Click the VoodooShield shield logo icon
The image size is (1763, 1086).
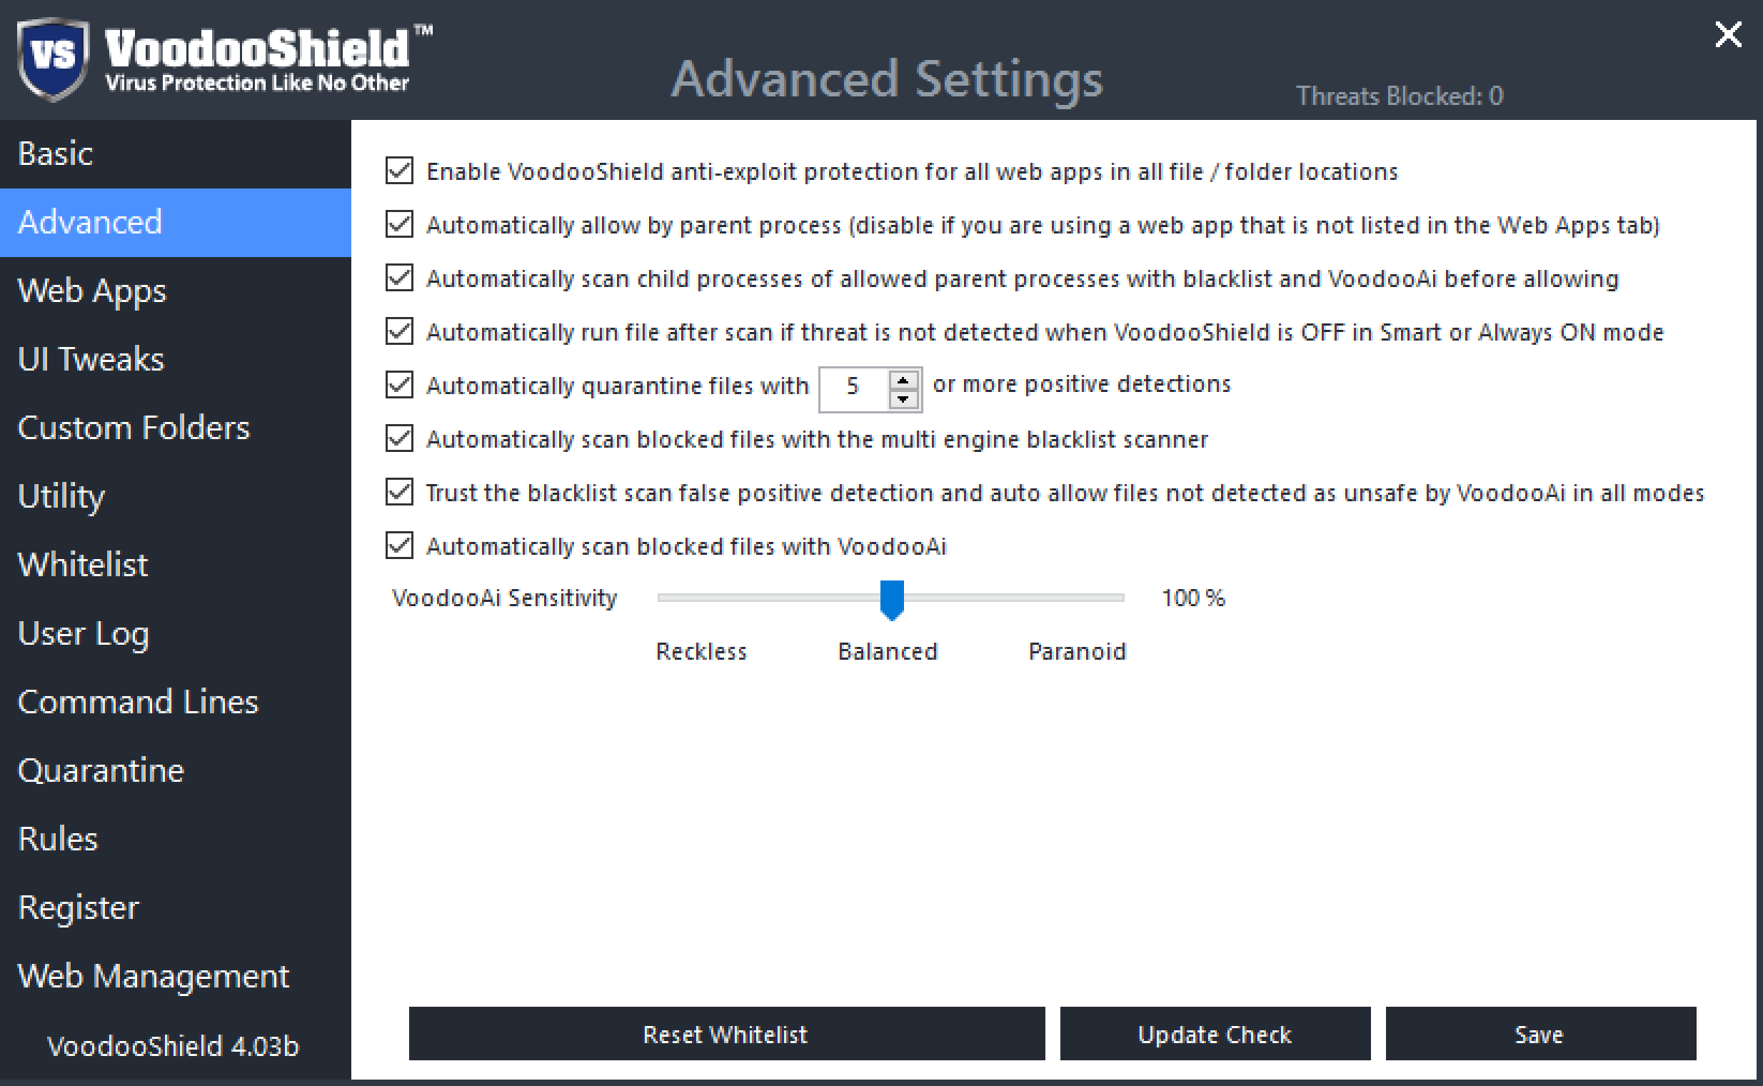(53, 57)
